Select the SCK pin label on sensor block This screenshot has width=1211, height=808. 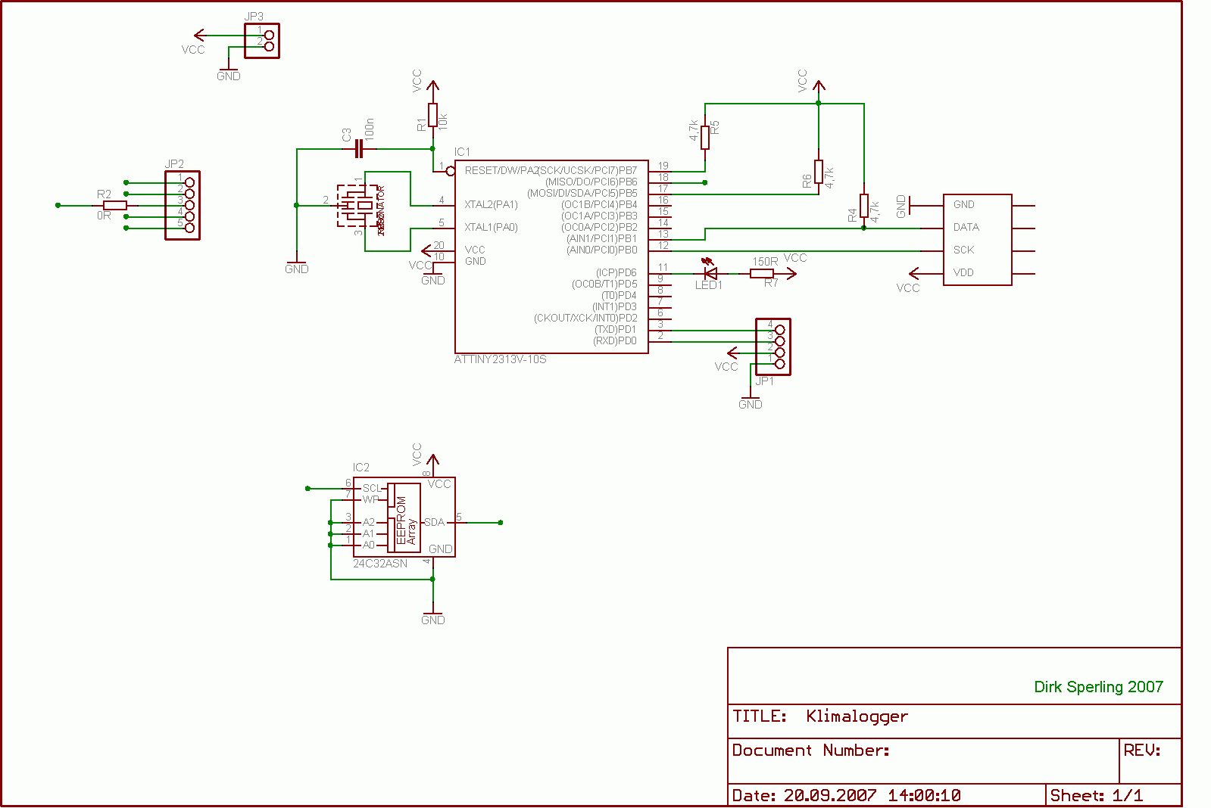[963, 250]
